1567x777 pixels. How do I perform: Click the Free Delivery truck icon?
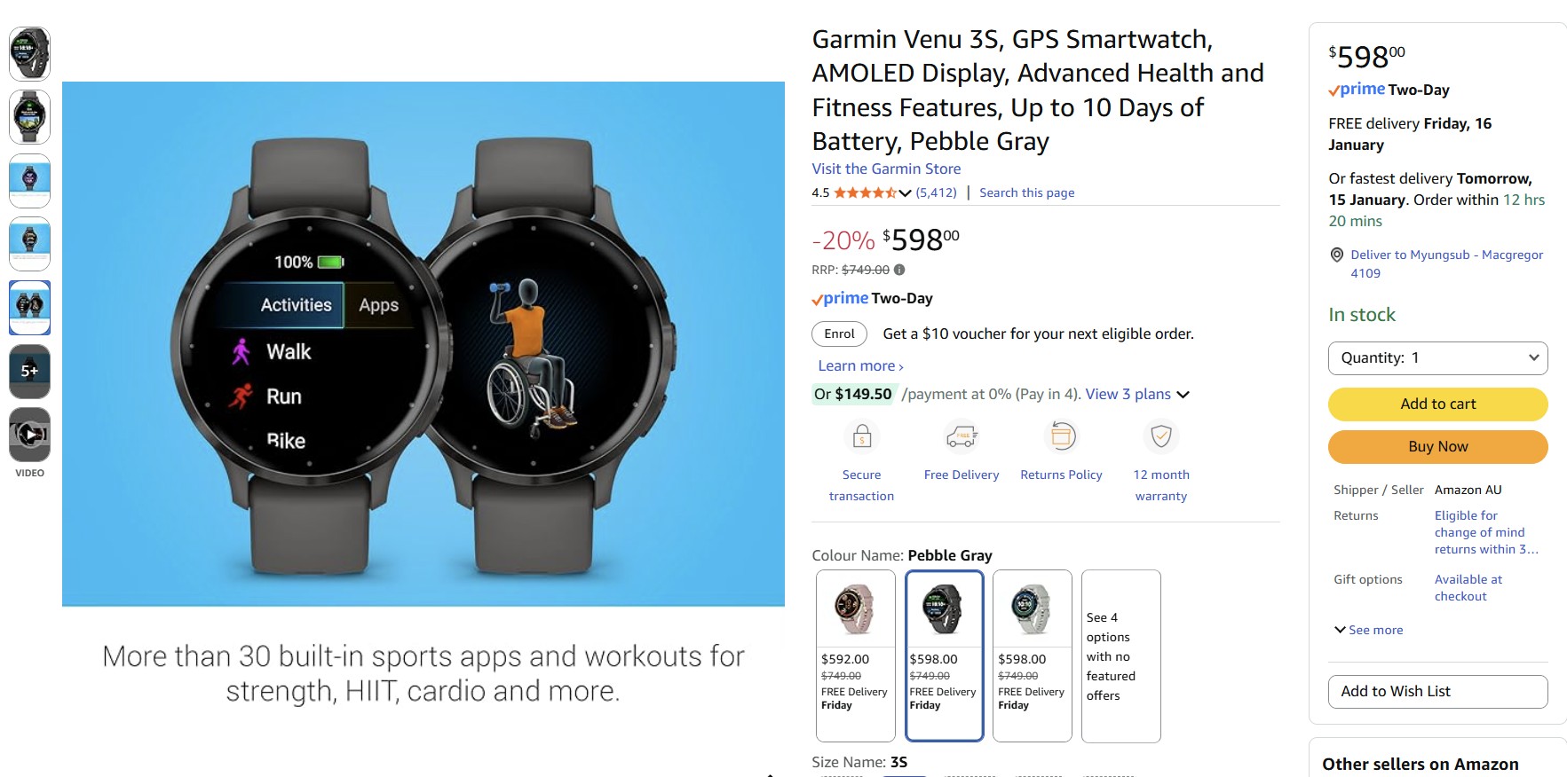pyautogui.click(x=962, y=436)
